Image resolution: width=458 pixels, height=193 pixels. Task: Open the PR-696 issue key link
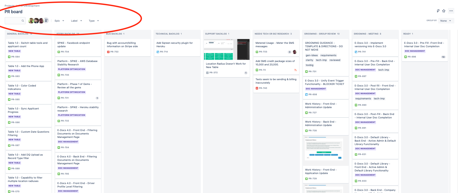click(412, 57)
